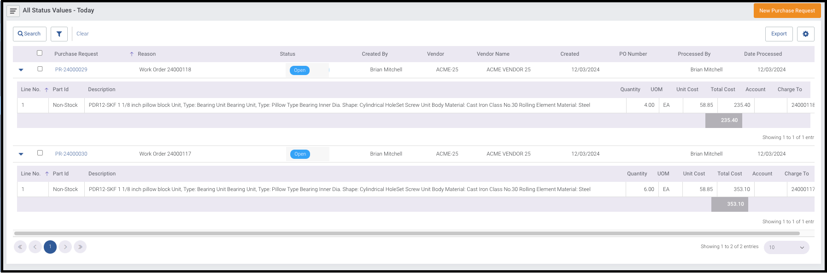Sort by Processed By column header
The width and height of the screenshot is (827, 273).
pos(694,54)
